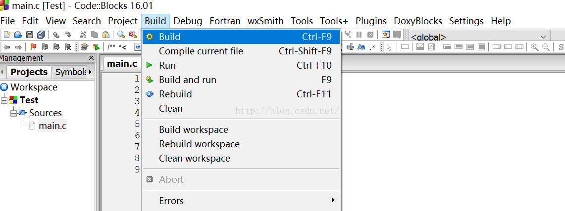This screenshot has width=565, height=211.
Task: Choose Build workspace
Action: pyautogui.click(x=241, y=129)
